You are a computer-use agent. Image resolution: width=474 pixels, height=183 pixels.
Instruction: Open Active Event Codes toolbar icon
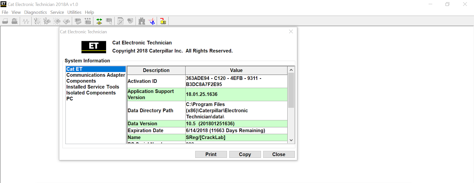(x=57, y=21)
